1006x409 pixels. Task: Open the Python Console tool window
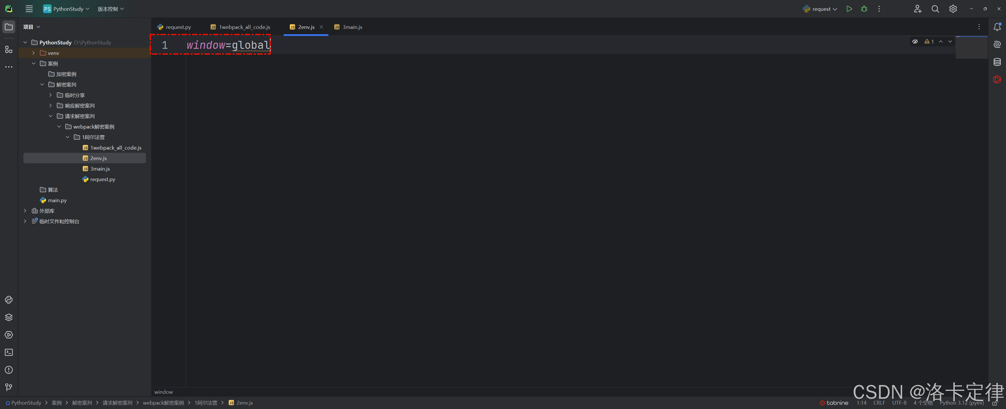pos(8,300)
